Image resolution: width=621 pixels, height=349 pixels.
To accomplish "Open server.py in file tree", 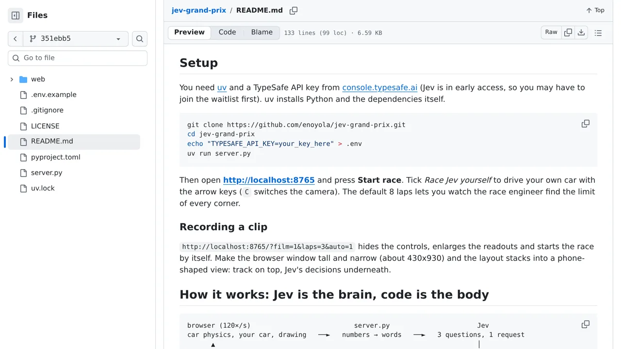I will tap(47, 173).
